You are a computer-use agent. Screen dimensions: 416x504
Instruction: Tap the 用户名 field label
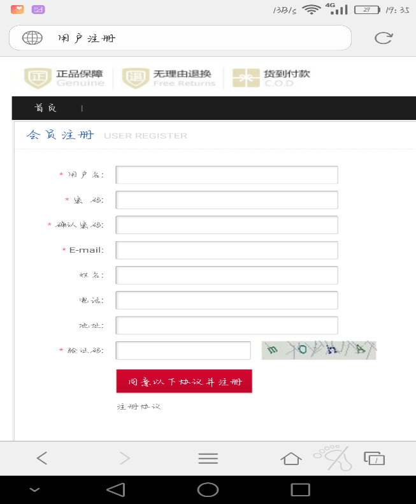tap(86, 175)
